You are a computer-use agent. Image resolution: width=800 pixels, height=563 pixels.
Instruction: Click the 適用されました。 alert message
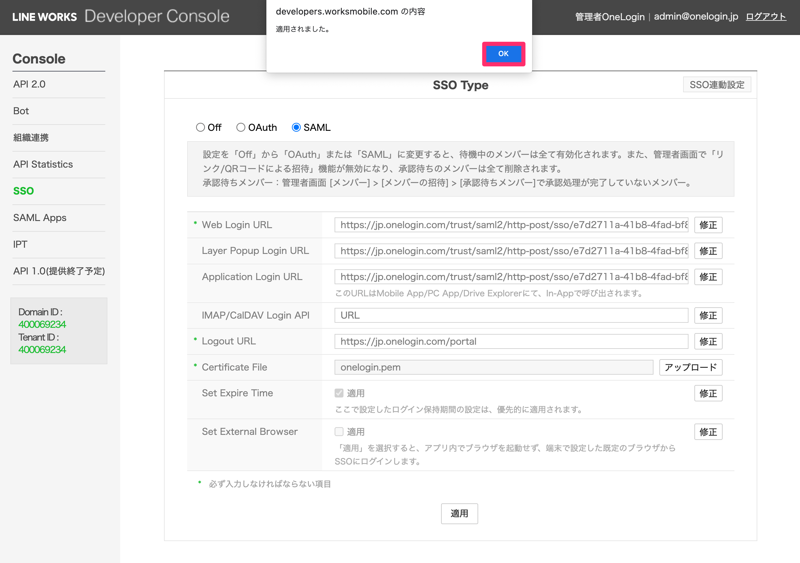pos(303,29)
